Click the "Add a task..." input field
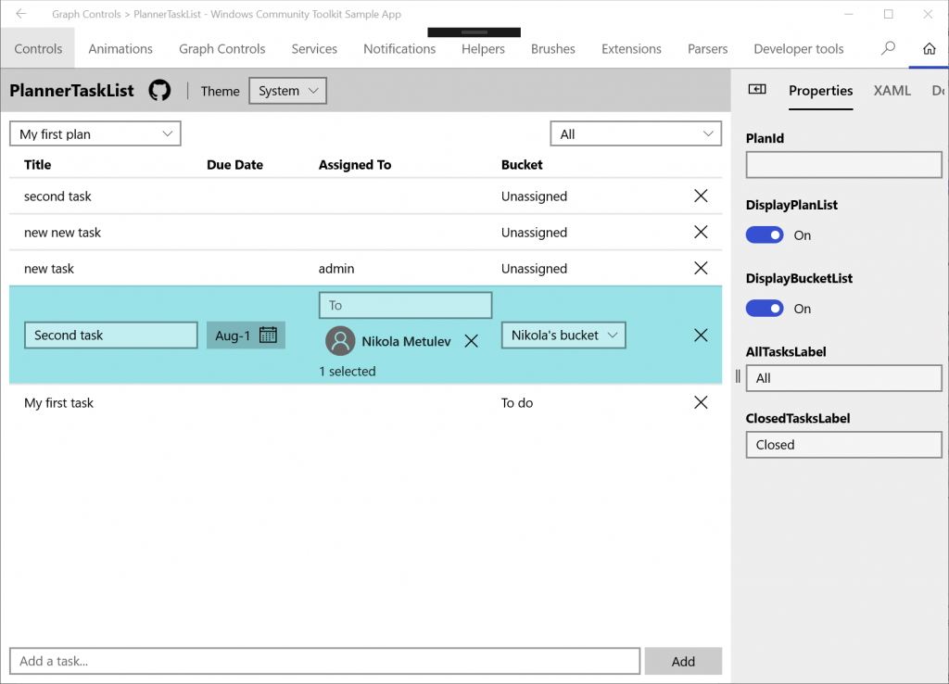This screenshot has height=684, width=949. (x=324, y=661)
